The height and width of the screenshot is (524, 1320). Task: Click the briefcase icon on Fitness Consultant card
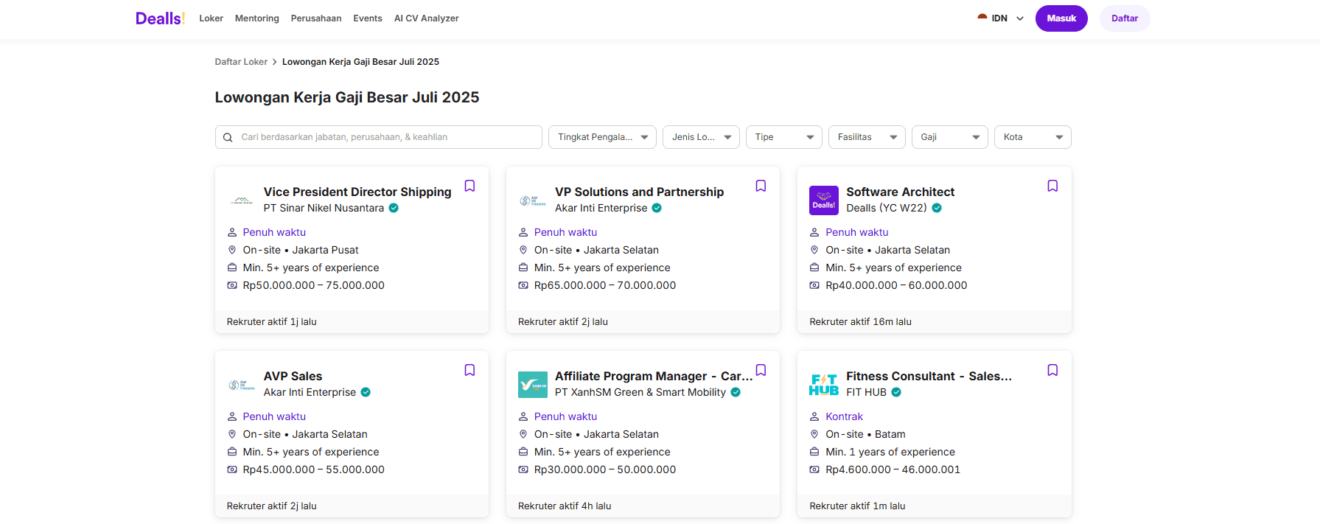[814, 452]
